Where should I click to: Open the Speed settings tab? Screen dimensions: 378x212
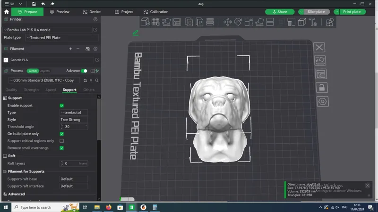click(51, 90)
